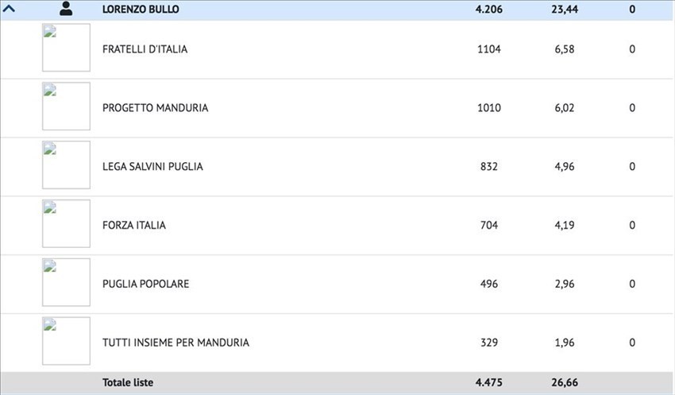Collapse the Lorenzo Bullo candidate row
The height and width of the screenshot is (395, 675).
pos(9,8)
